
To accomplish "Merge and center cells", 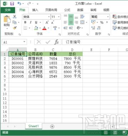I will click(x=82, y=22).
